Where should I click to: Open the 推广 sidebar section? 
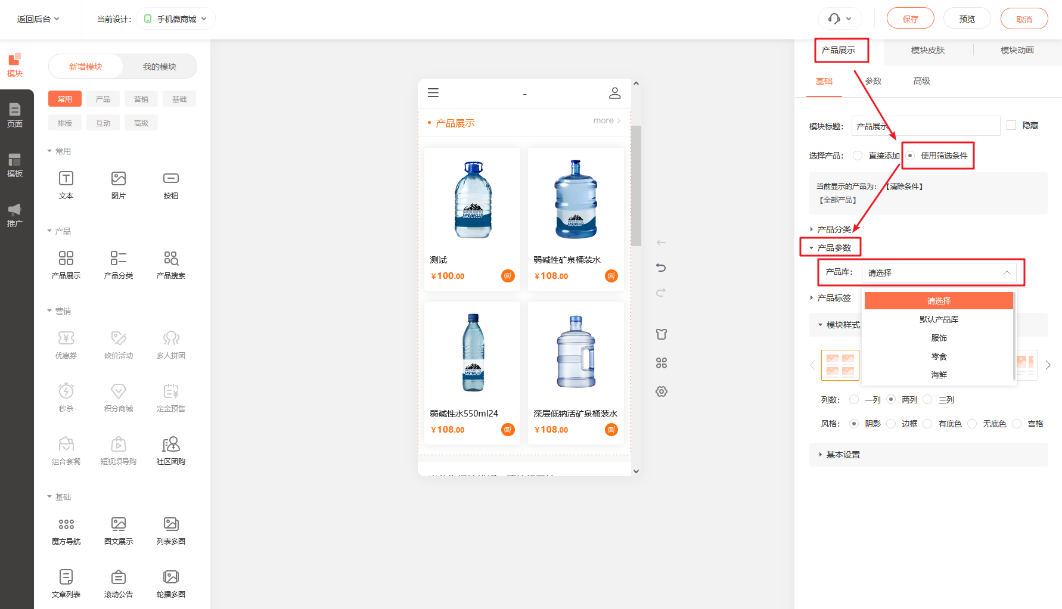click(x=15, y=215)
